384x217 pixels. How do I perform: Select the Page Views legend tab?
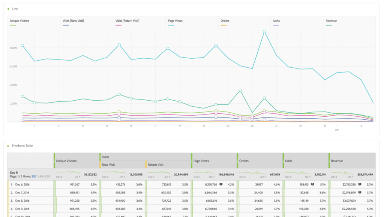coord(175,21)
